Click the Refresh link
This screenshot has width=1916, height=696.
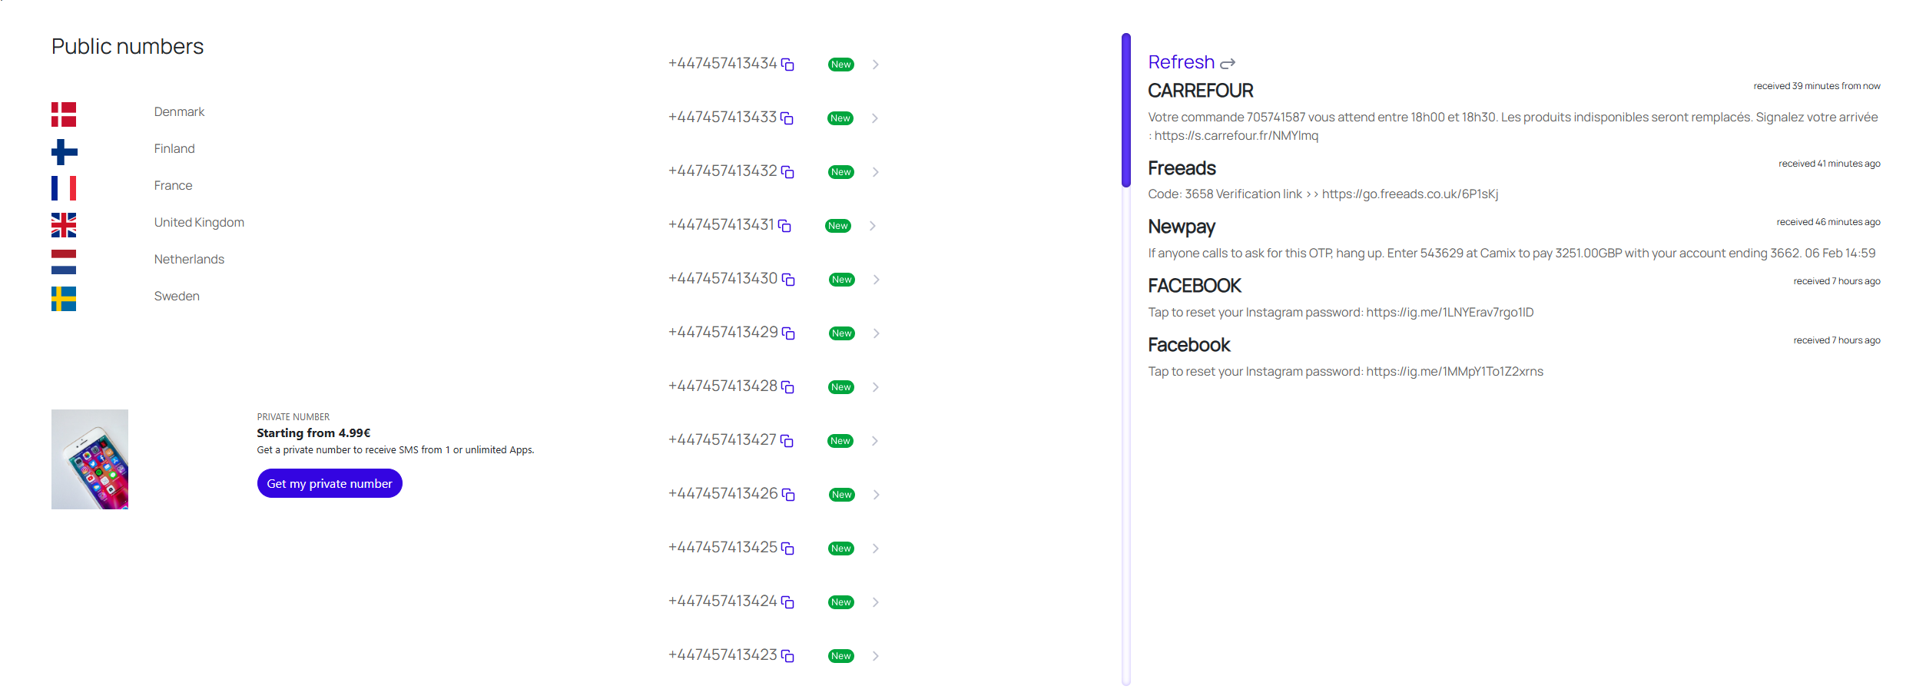1182,62
